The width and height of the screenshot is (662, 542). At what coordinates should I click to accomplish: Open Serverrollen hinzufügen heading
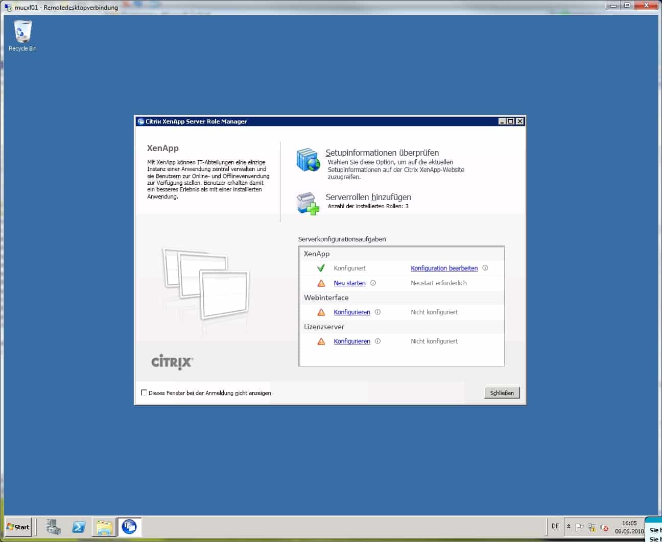pyautogui.click(x=368, y=197)
